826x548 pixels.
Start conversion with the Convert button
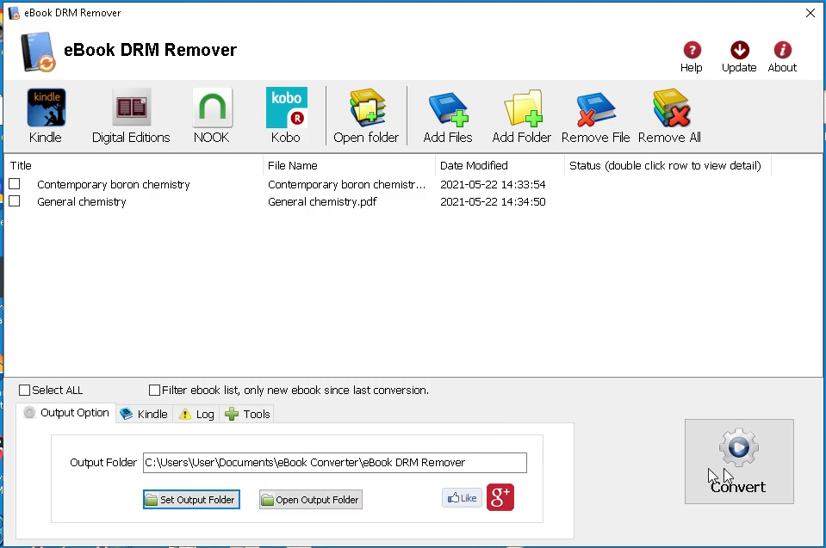point(739,461)
